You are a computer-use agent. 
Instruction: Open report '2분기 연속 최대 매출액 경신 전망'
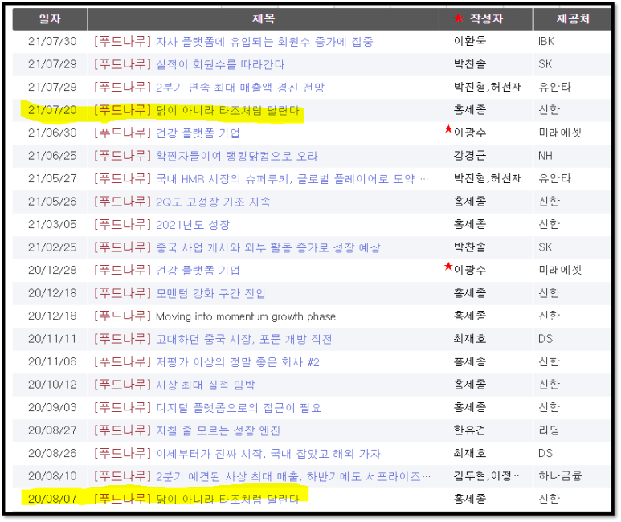tap(240, 87)
